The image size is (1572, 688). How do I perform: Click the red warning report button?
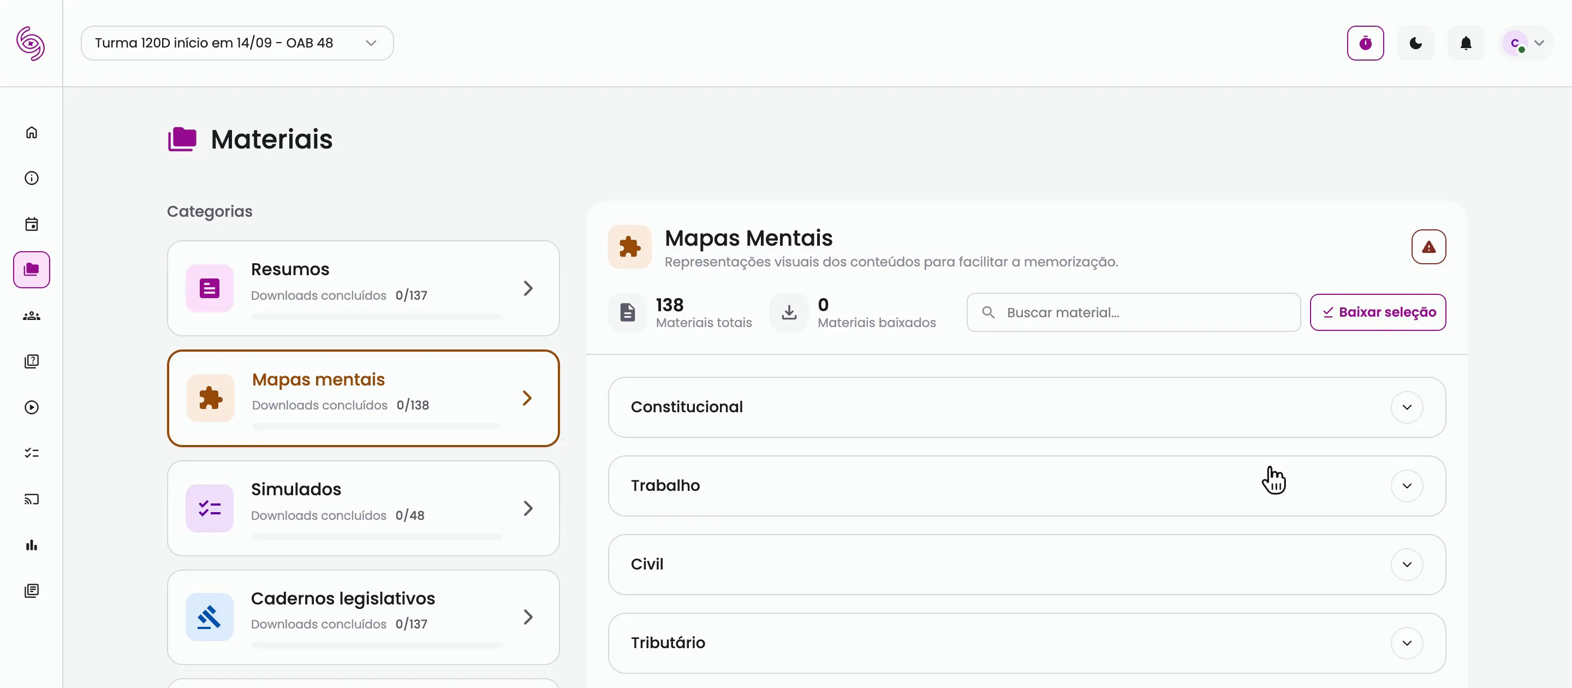click(1428, 247)
